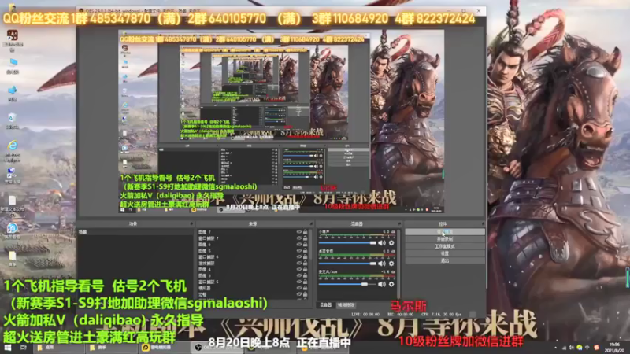Close the OBS window

(479, 10)
